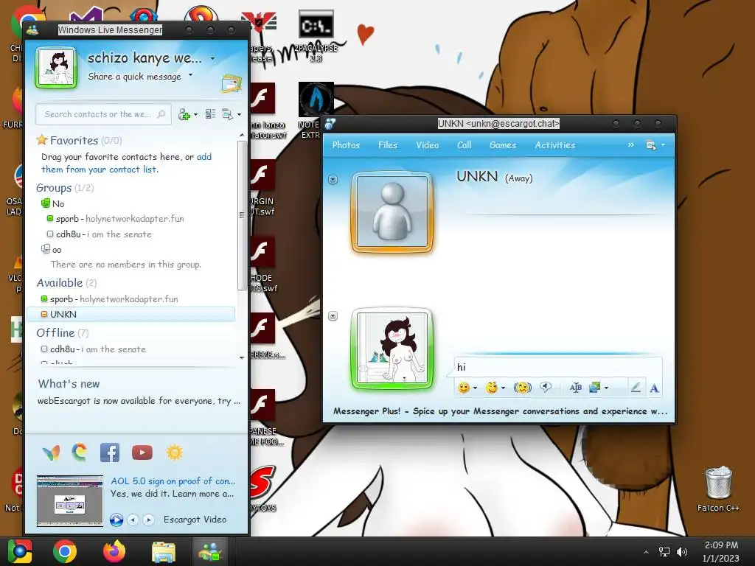The width and height of the screenshot is (755, 566).
Task: Click the contact list scrollbar up arrow
Action: click(x=242, y=136)
